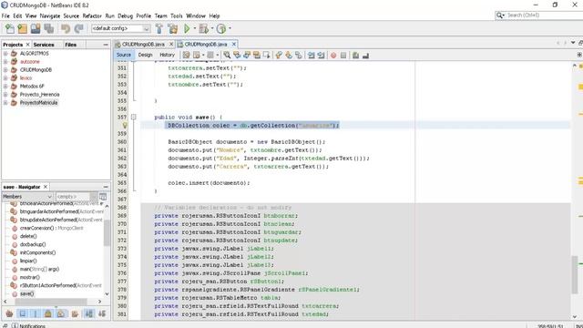Toggle Show Fields filter in Navigator

tap(23, 313)
